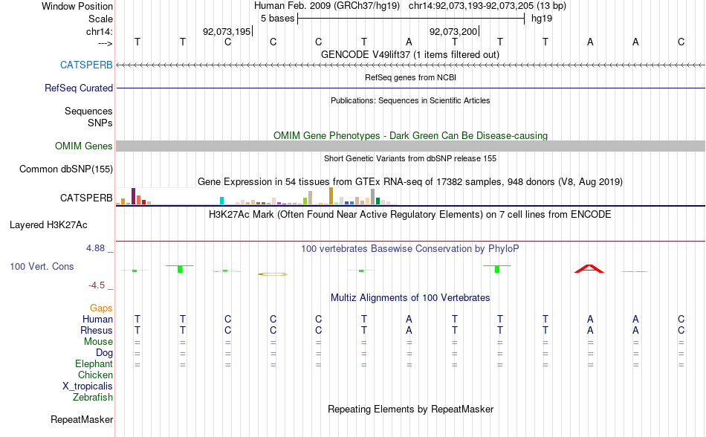
Task: Click the GTEx Gene Expression in 54 tissues title
Action: point(410,182)
